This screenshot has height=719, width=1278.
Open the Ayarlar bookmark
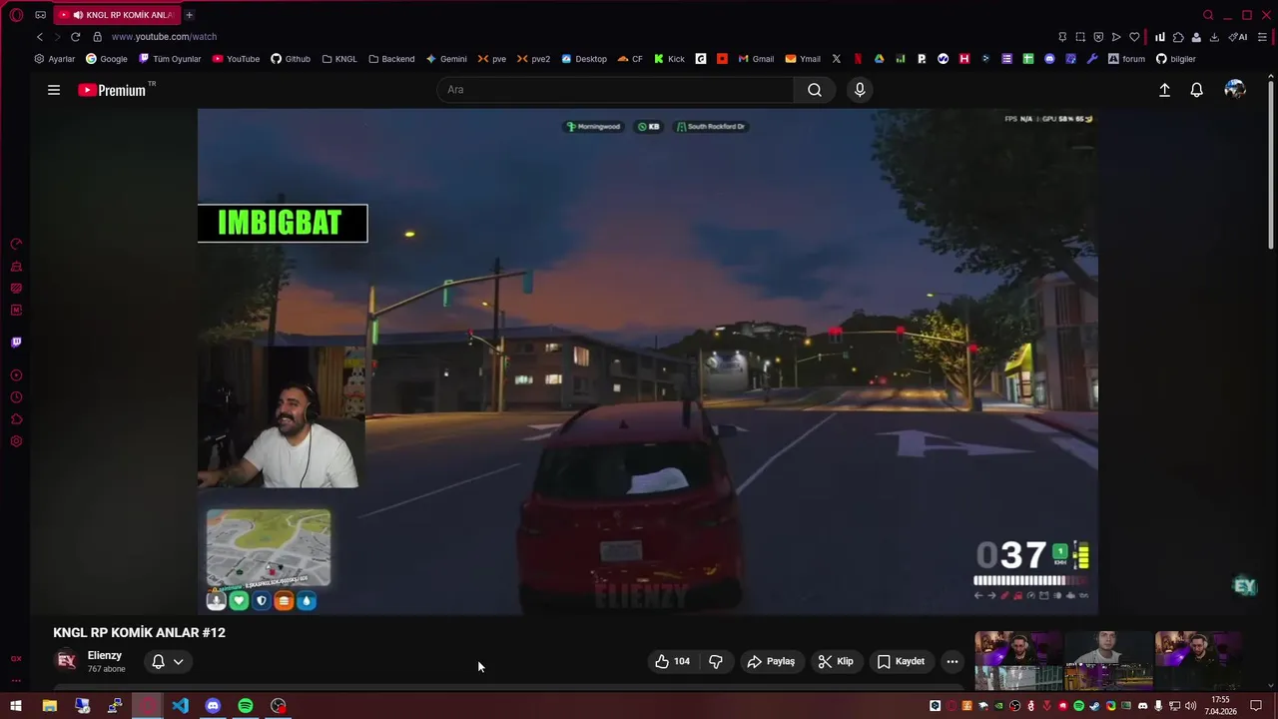[54, 59]
